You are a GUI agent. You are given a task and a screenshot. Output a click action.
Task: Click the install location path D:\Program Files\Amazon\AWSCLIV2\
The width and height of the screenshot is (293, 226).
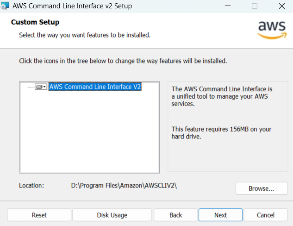[x=124, y=185]
